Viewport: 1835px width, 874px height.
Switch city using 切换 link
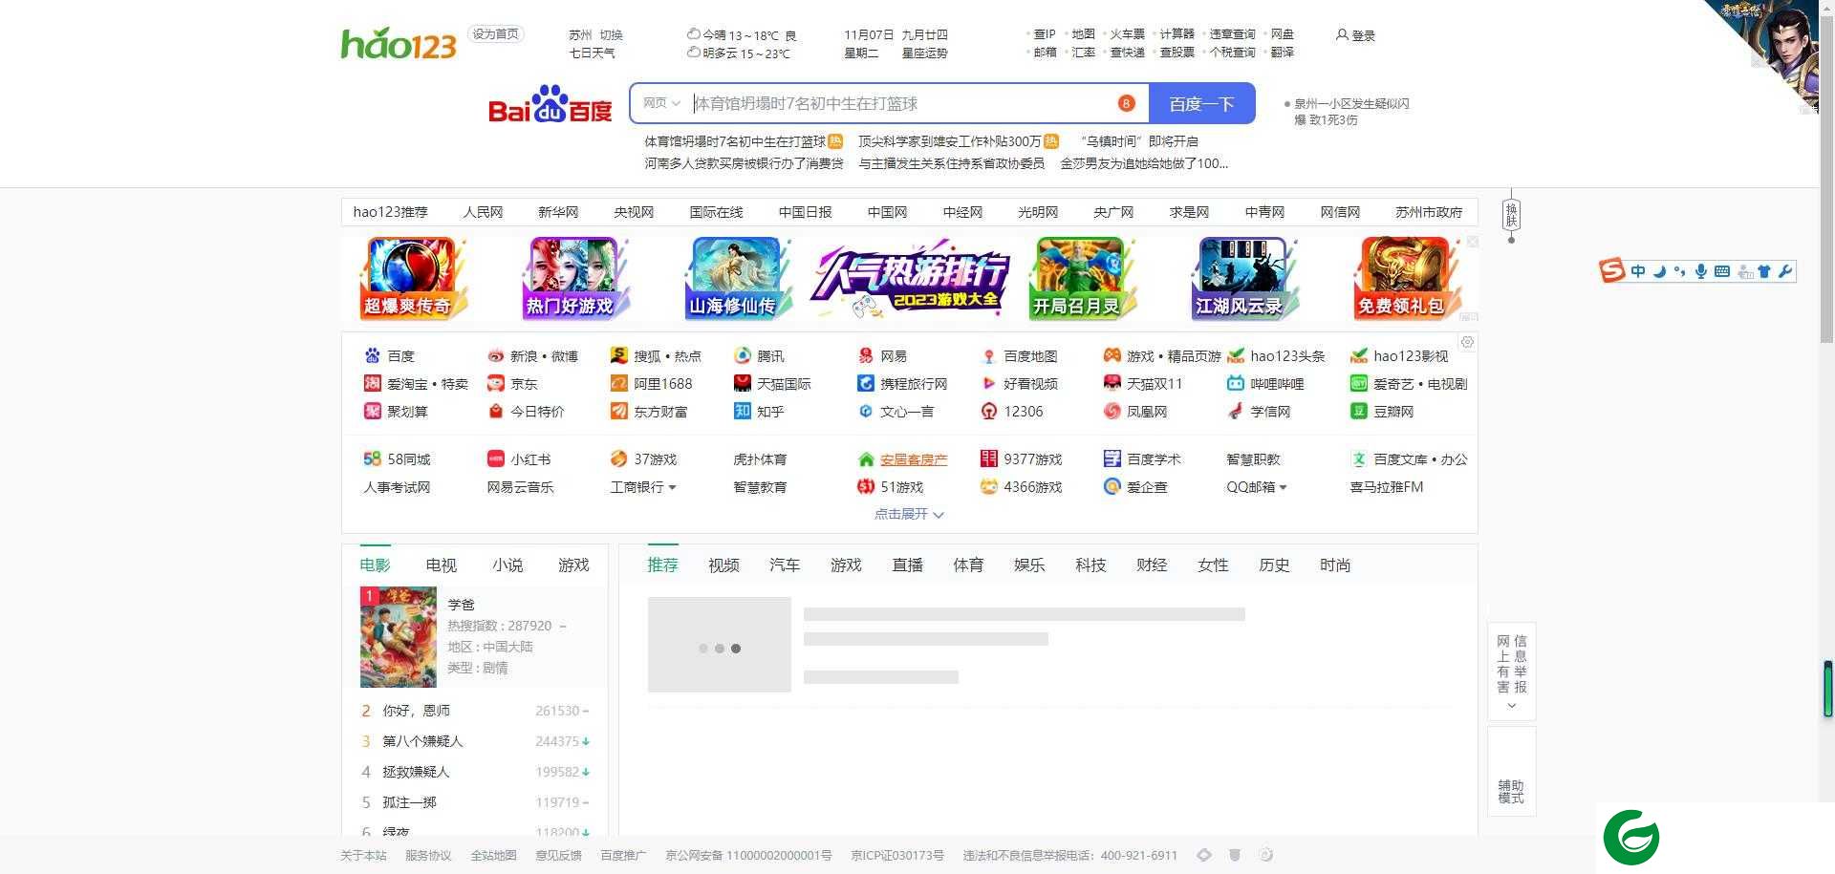(x=611, y=34)
